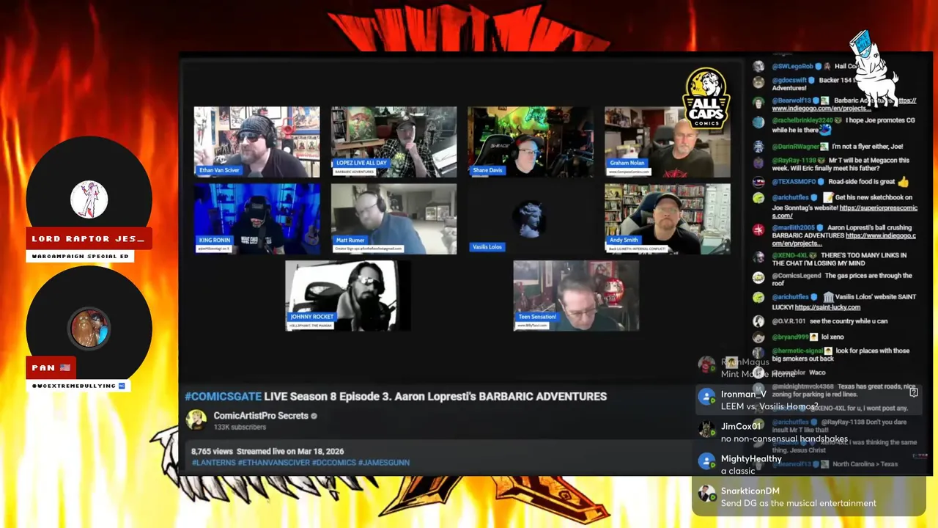Click JimCox01's 'no non-consensual handshakes' message
938x528 pixels.
pos(784,439)
